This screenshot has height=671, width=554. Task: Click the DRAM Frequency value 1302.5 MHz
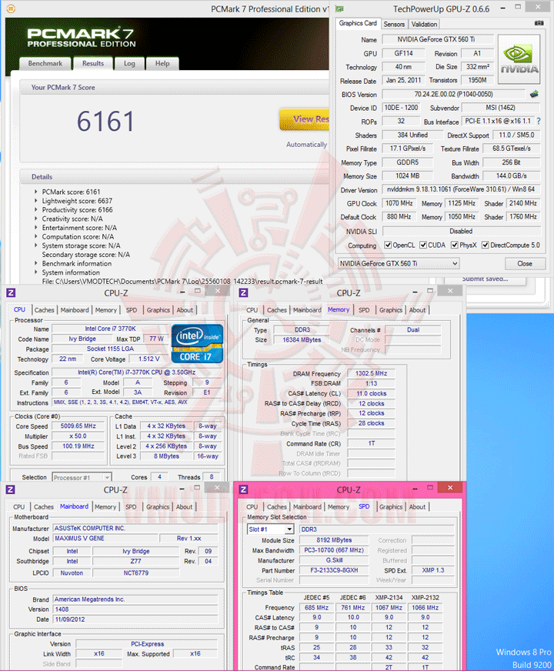371,373
